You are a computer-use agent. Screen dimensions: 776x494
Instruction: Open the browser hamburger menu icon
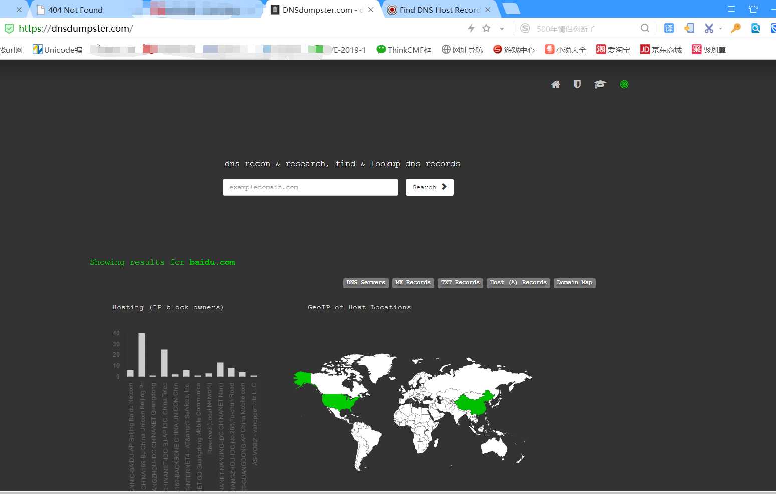coord(731,9)
